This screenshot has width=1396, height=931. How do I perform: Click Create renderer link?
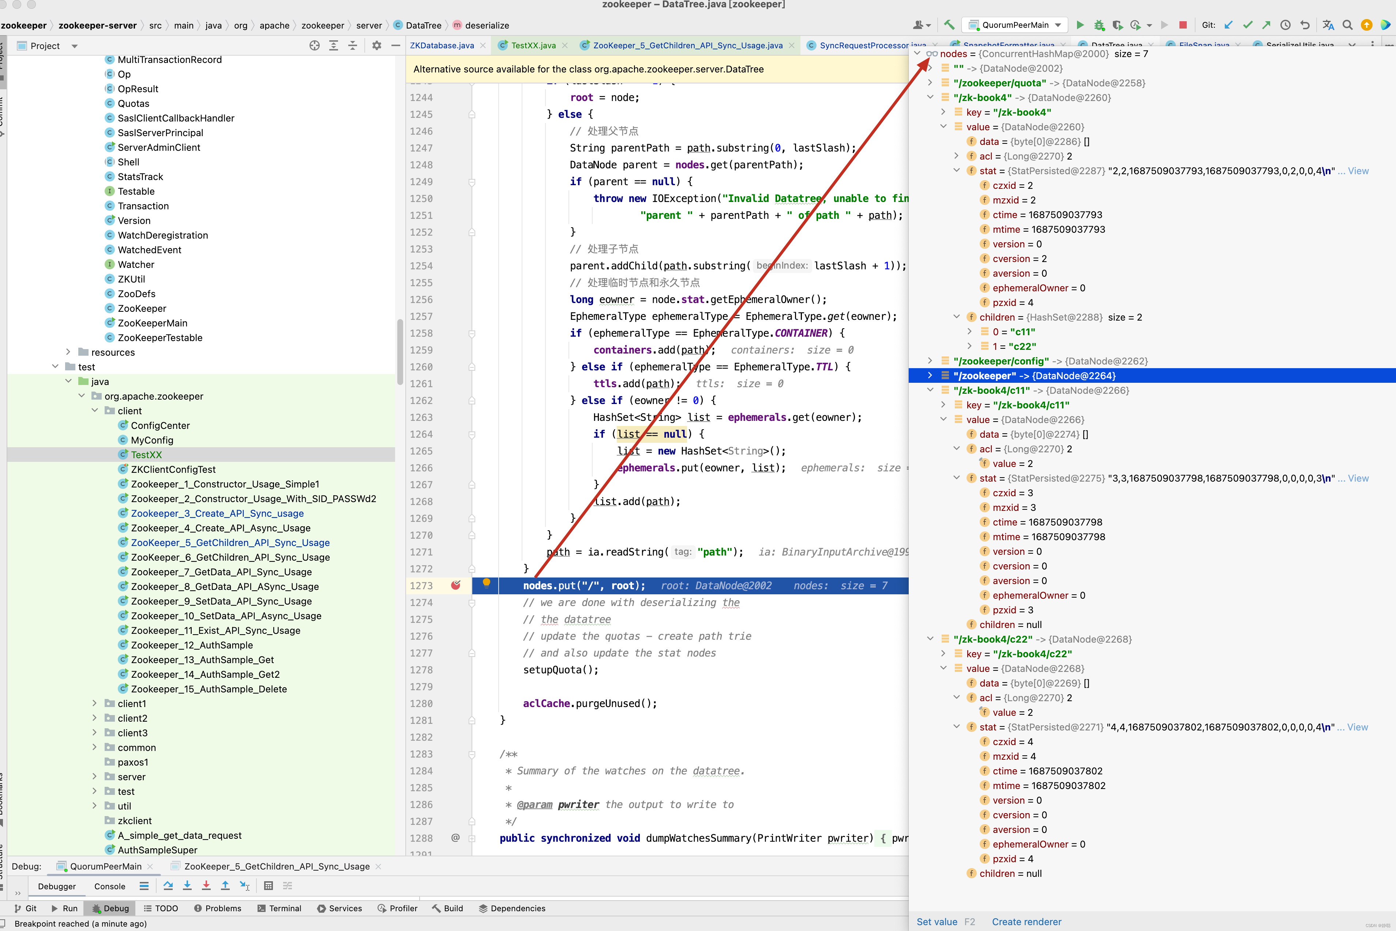tap(1026, 921)
